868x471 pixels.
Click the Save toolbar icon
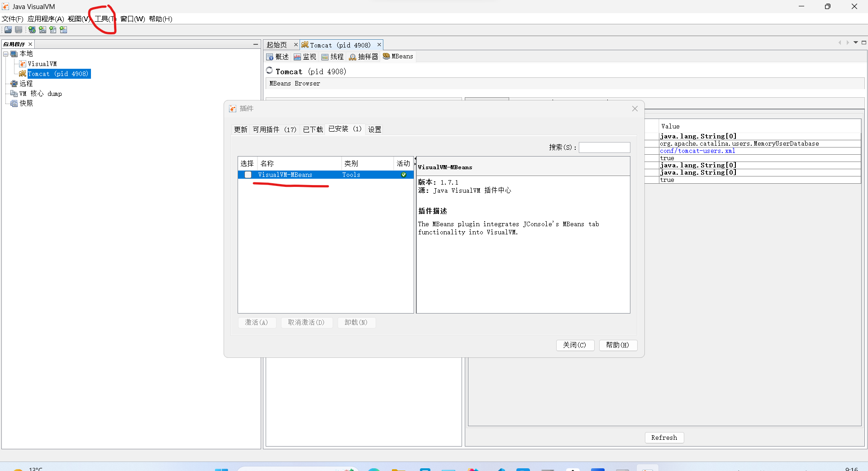point(18,30)
